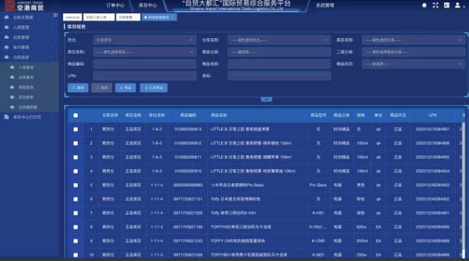Toggle fullscreen with the expand icon
469x261 pixels.
435,5
